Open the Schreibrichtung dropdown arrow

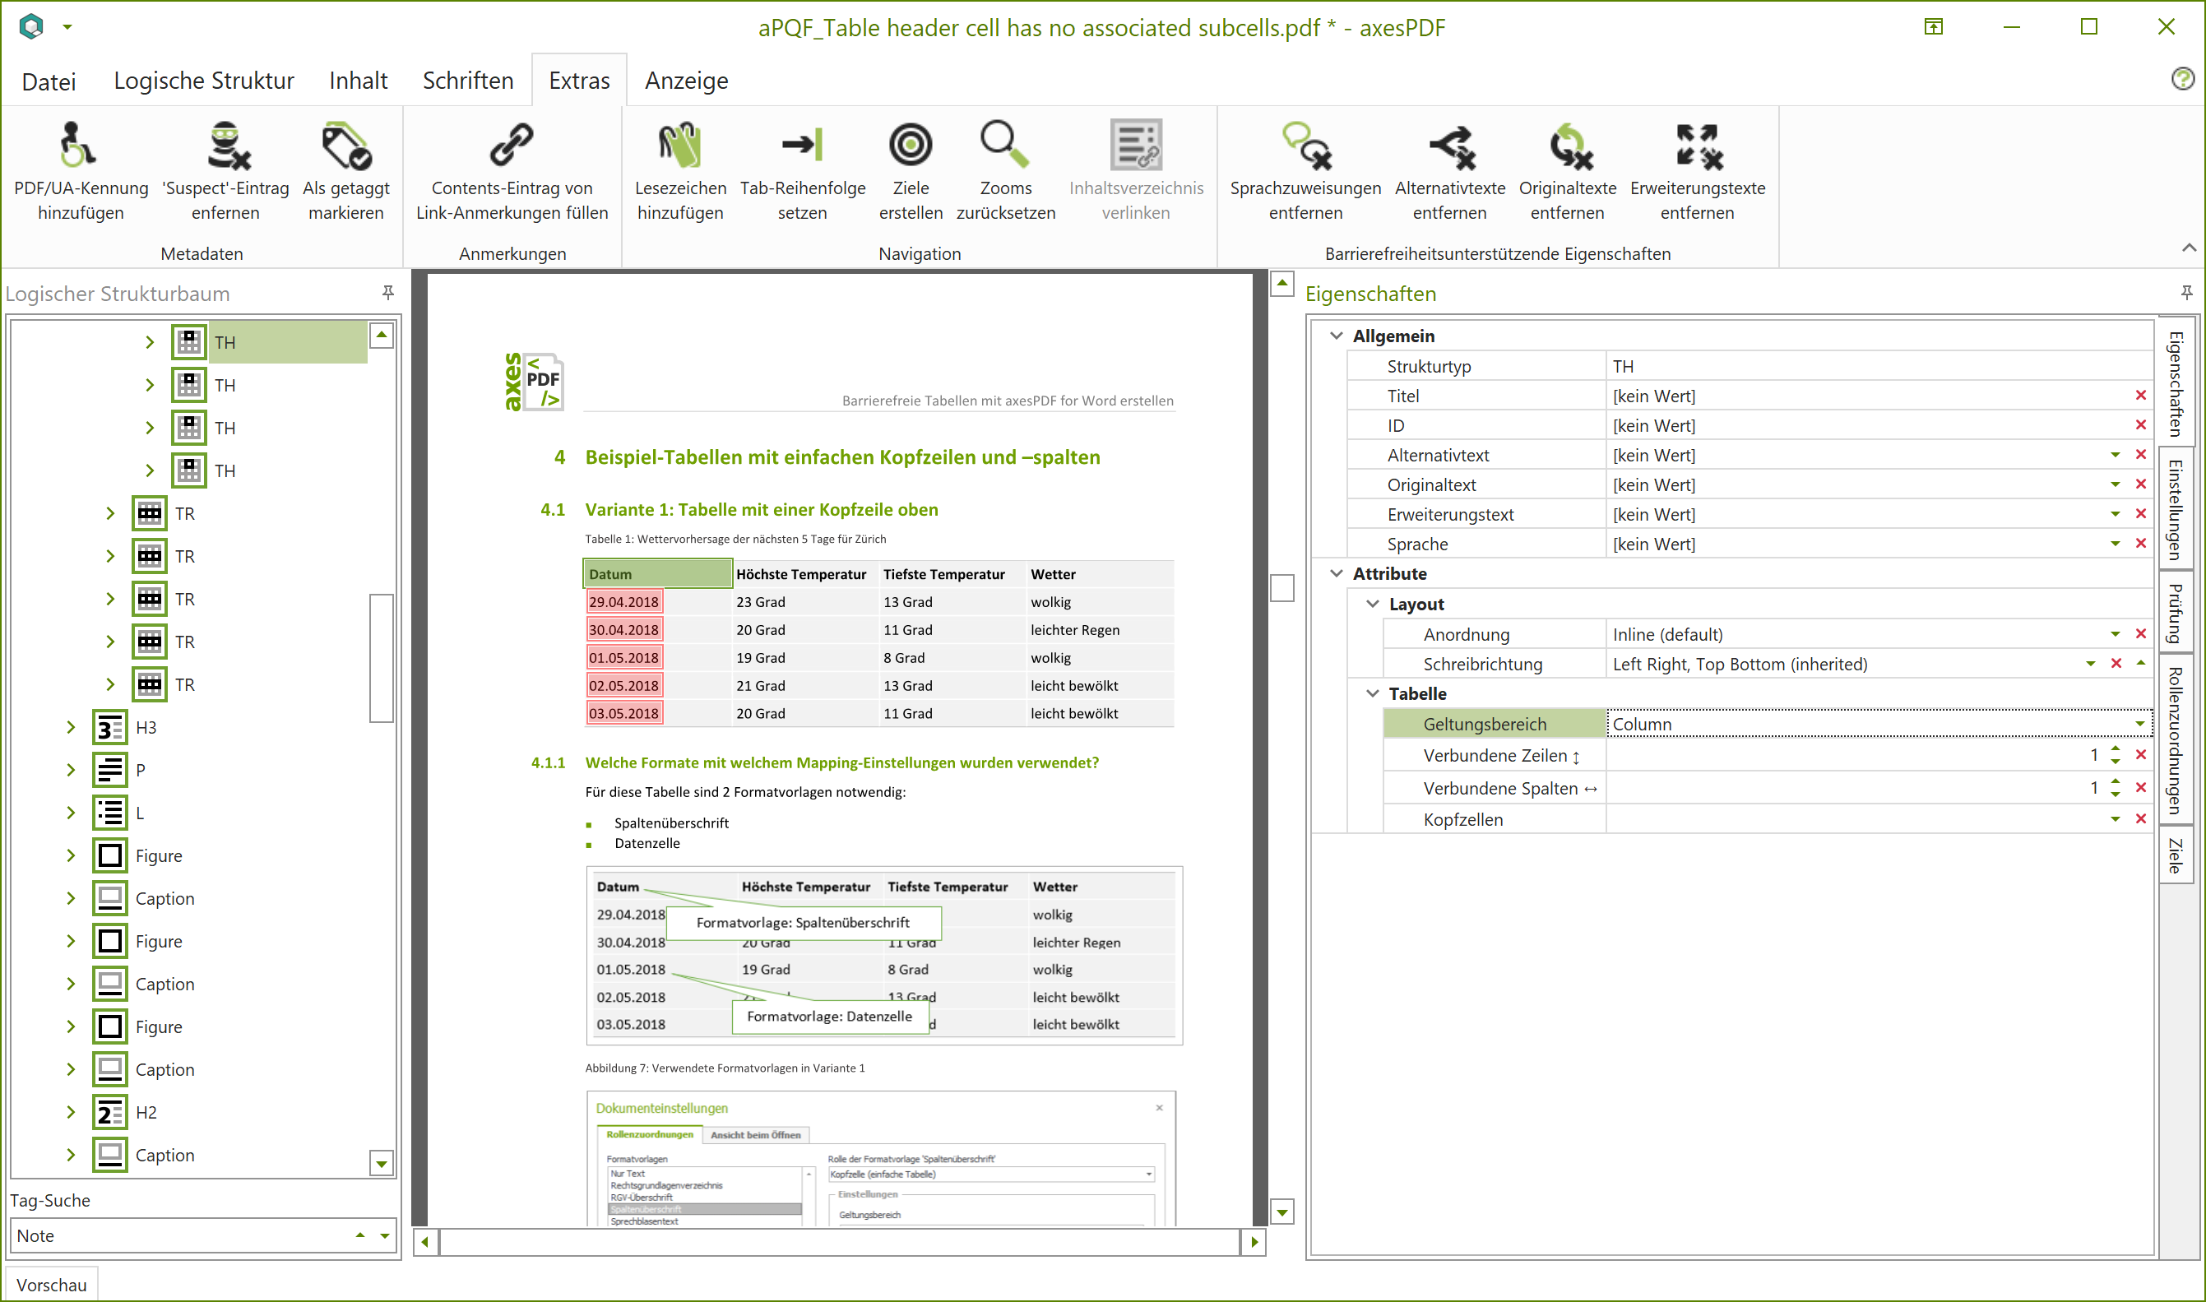pyautogui.click(x=2090, y=665)
